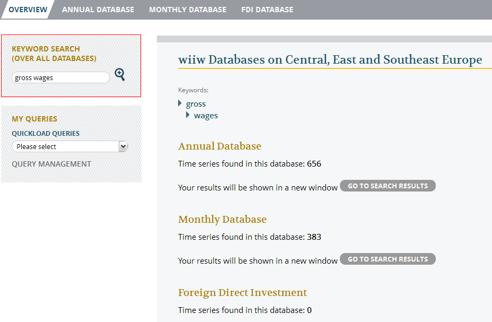Open the Quickload Queries 'Please select' dropdown
Viewport: 492px width, 322px height.
click(70, 146)
